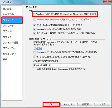Uncheck show Today at sign-in checkbox
112x108 pixels.
(35, 29)
